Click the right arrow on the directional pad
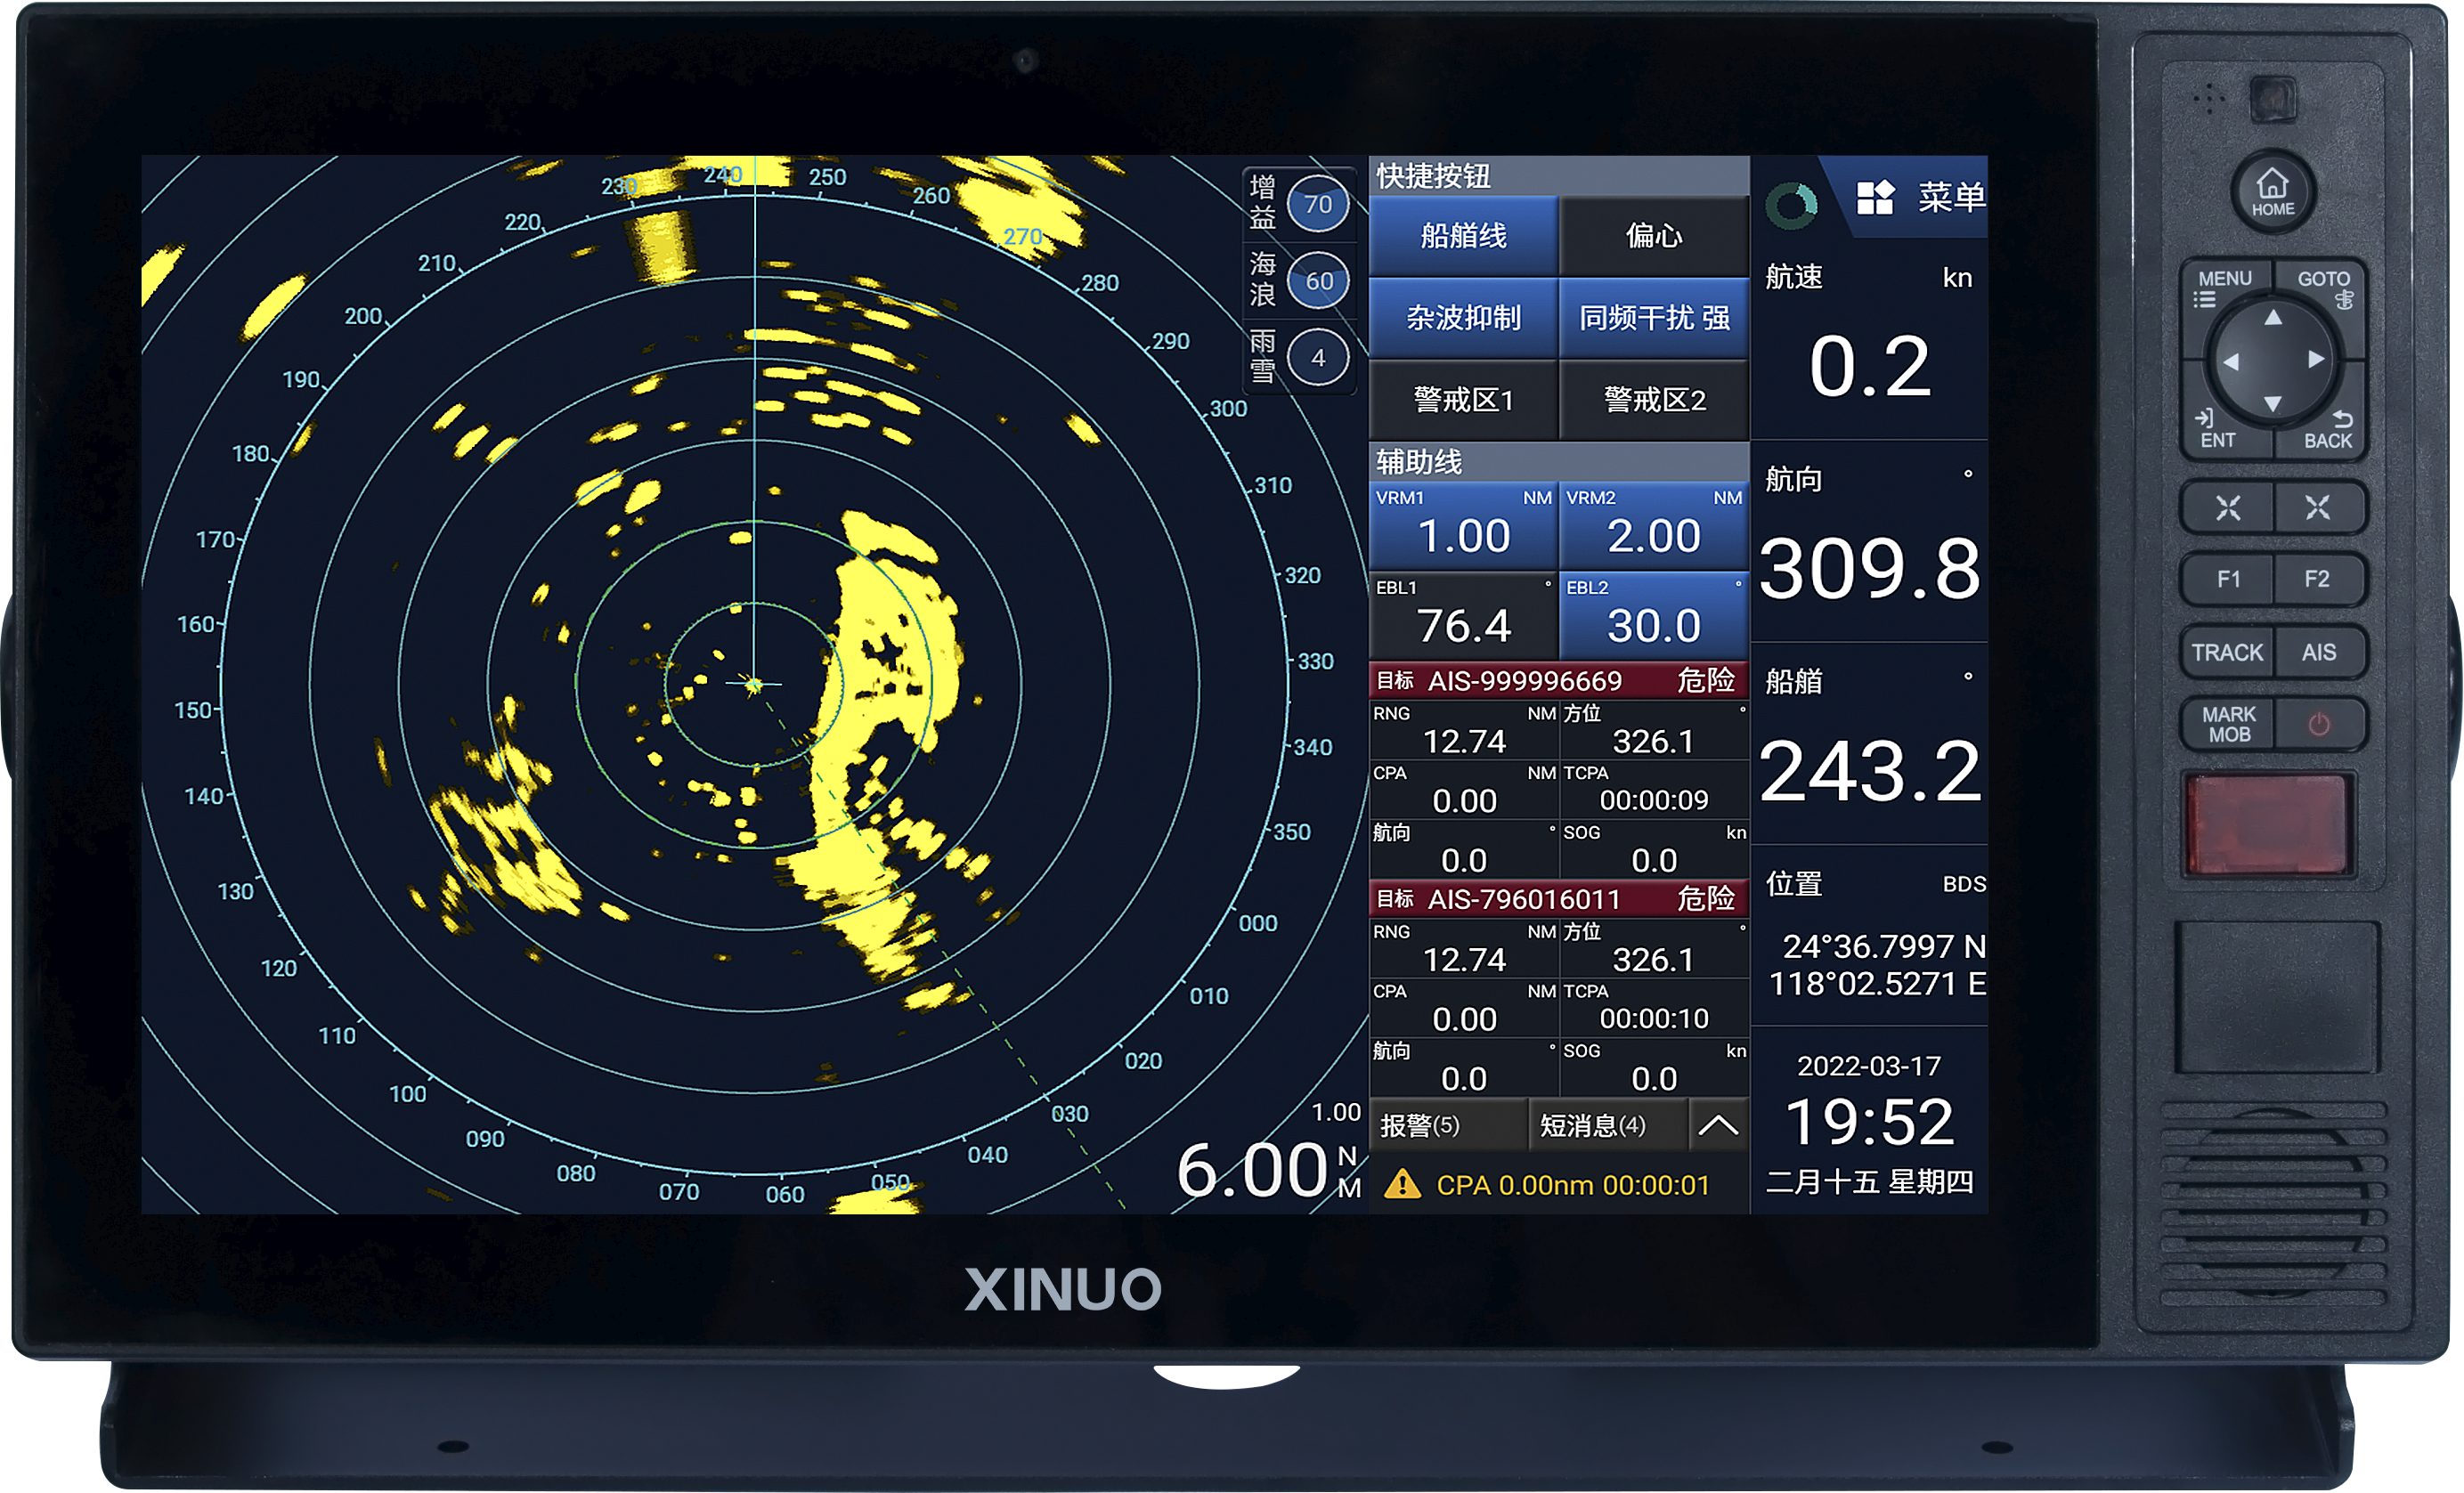This screenshot has height=1493, width=2464. coord(2316,360)
